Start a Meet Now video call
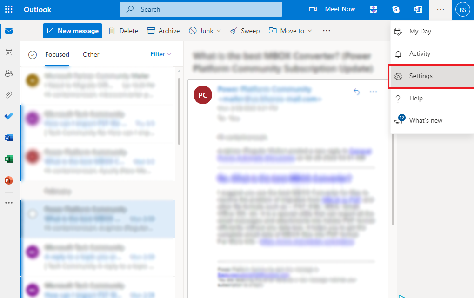The height and width of the screenshot is (298, 474). pos(332,9)
